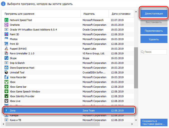The width and height of the screenshot is (169, 128).
Task: Select the Network Speed Test row text
Action: click(21, 20)
